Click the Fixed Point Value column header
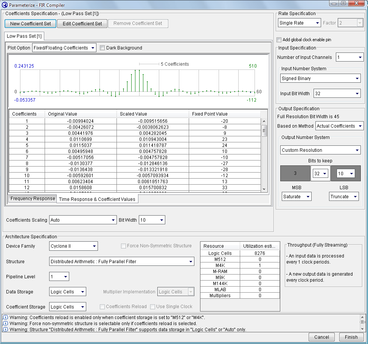Image resolution: width=368 pixels, height=344 pixels. 225,114
